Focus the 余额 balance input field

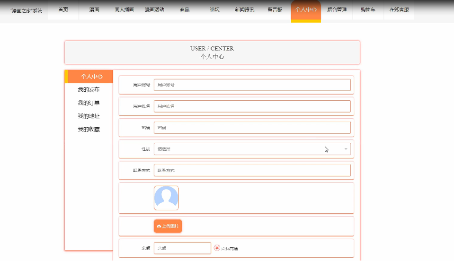click(x=182, y=248)
